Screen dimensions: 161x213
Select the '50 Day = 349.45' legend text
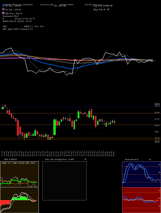(x=13, y=10)
